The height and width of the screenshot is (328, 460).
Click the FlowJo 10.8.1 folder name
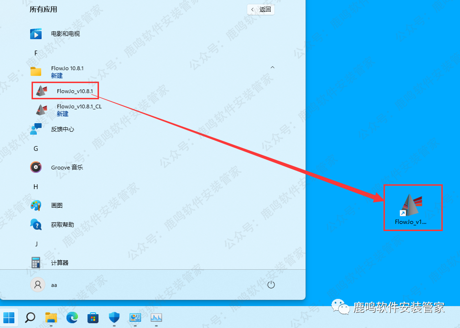tap(67, 68)
